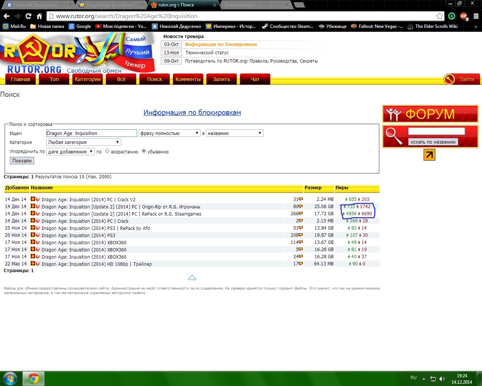Open the Залить menu tab
The width and height of the screenshot is (482, 386).
pyautogui.click(x=221, y=79)
